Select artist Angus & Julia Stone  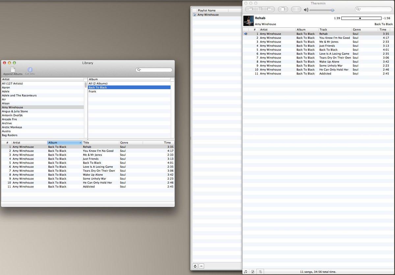(x=42, y=112)
